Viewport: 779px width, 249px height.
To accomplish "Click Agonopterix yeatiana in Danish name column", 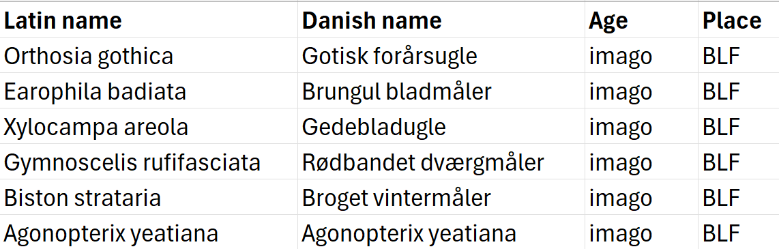I will coord(441,232).
